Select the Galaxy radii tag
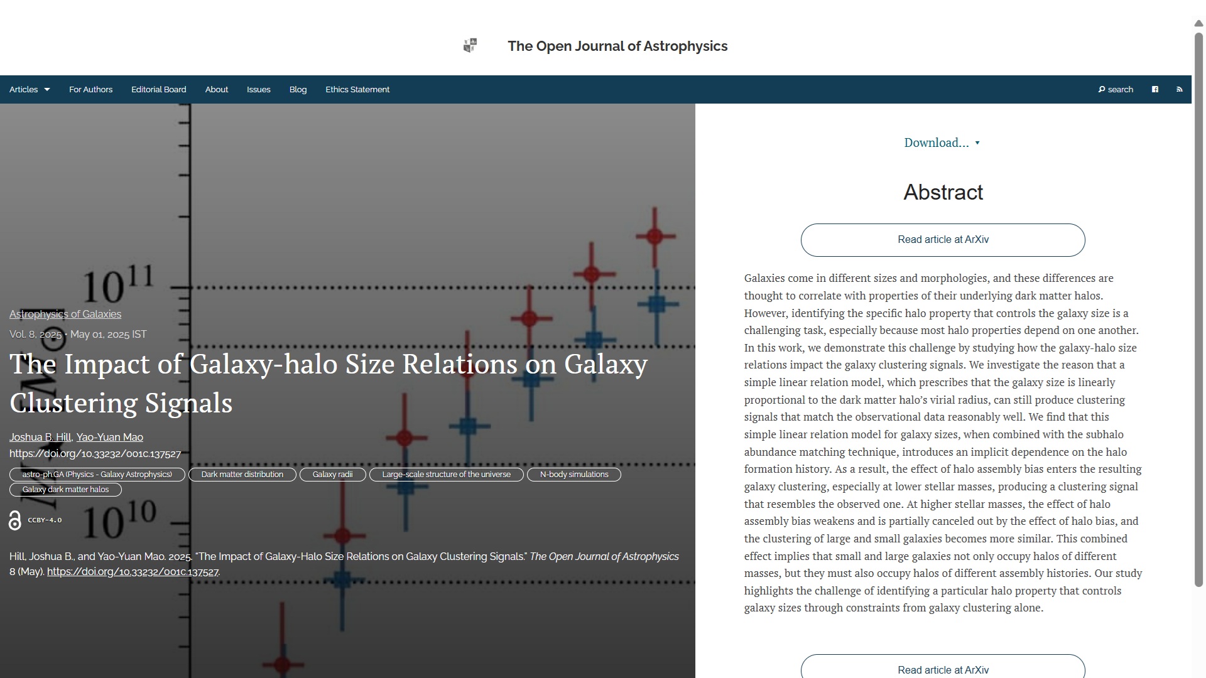This screenshot has width=1206, height=678. click(x=332, y=475)
